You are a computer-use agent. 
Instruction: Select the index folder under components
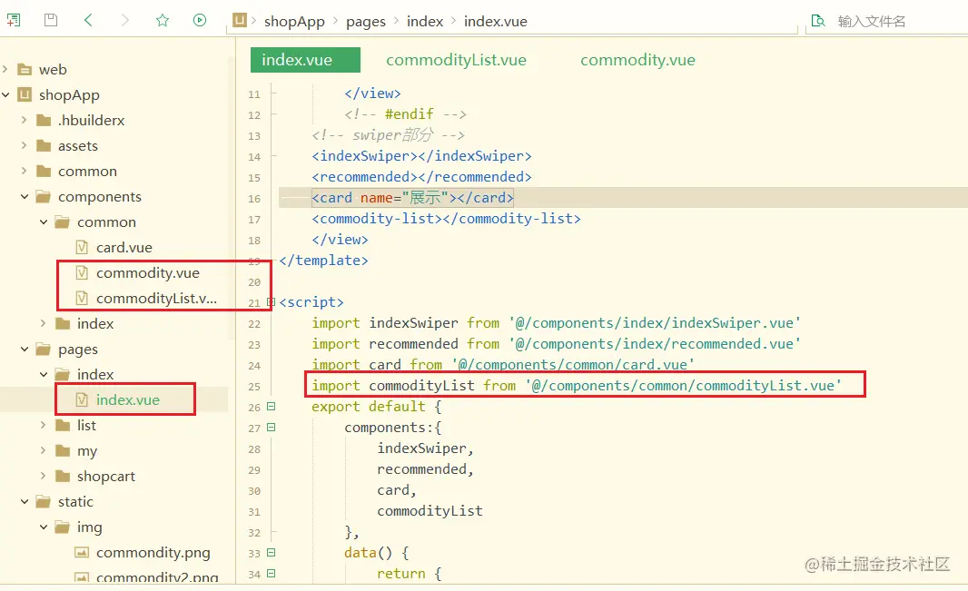(x=95, y=324)
